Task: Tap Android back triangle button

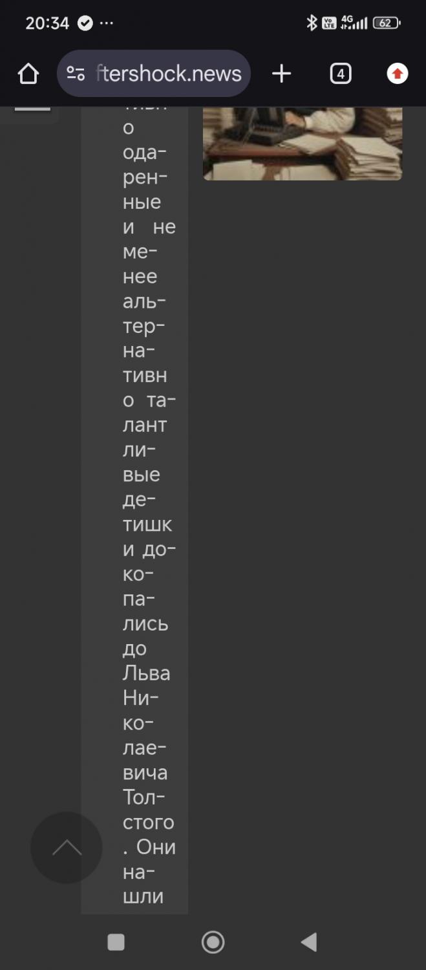Action: tap(309, 942)
